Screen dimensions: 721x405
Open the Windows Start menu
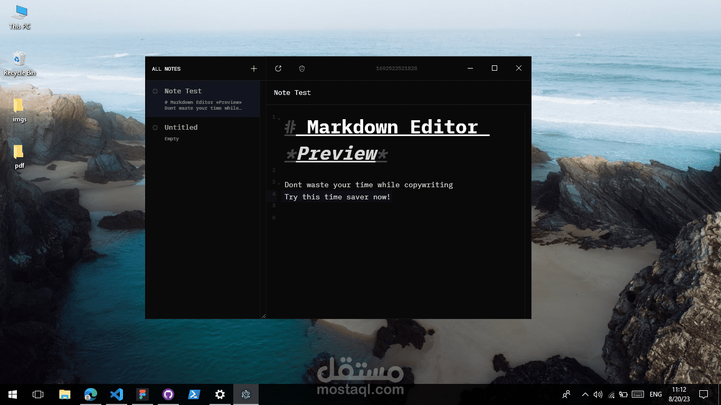tap(13, 394)
